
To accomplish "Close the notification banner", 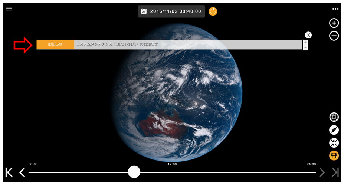I will point(308,35).
